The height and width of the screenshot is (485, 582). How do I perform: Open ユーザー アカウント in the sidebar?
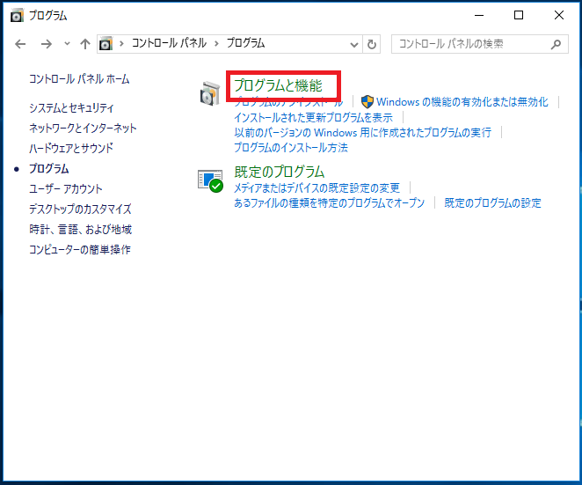tap(66, 188)
